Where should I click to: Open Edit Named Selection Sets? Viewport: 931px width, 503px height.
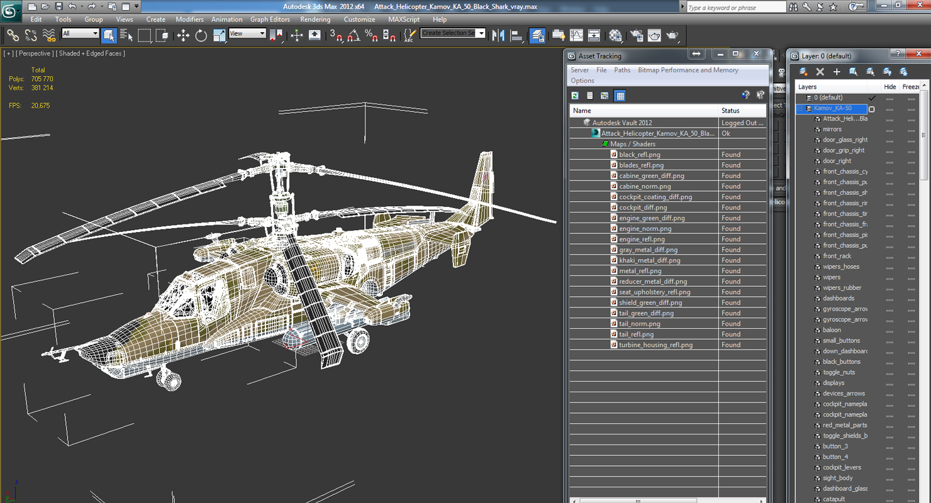tap(410, 35)
